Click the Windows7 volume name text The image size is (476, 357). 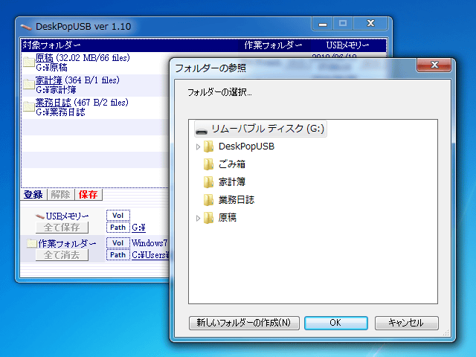pos(149,243)
